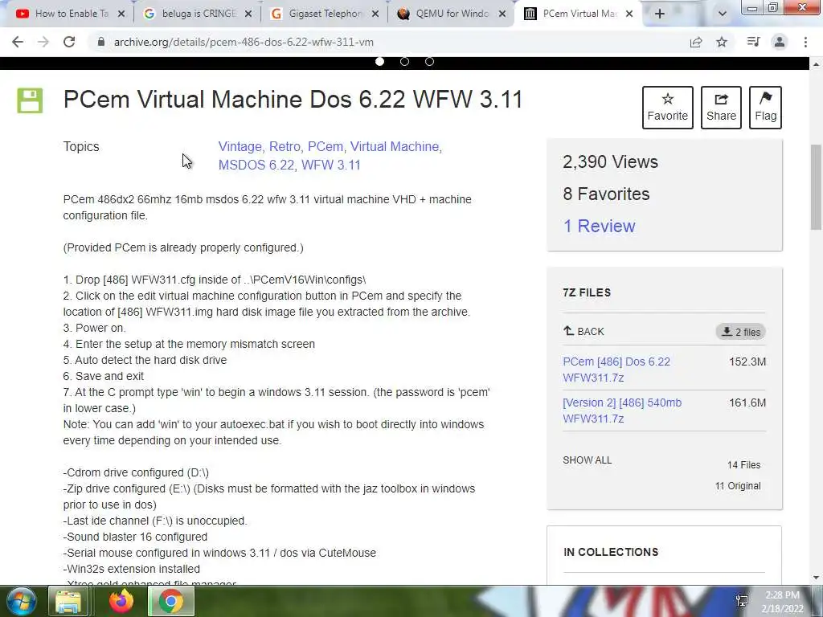The image size is (823, 617).
Task: Click the padlock site info icon
Action: (x=100, y=42)
